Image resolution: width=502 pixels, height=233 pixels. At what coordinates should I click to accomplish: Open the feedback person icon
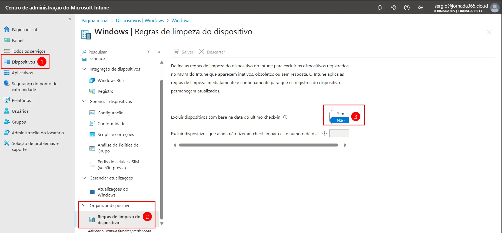tap(420, 8)
